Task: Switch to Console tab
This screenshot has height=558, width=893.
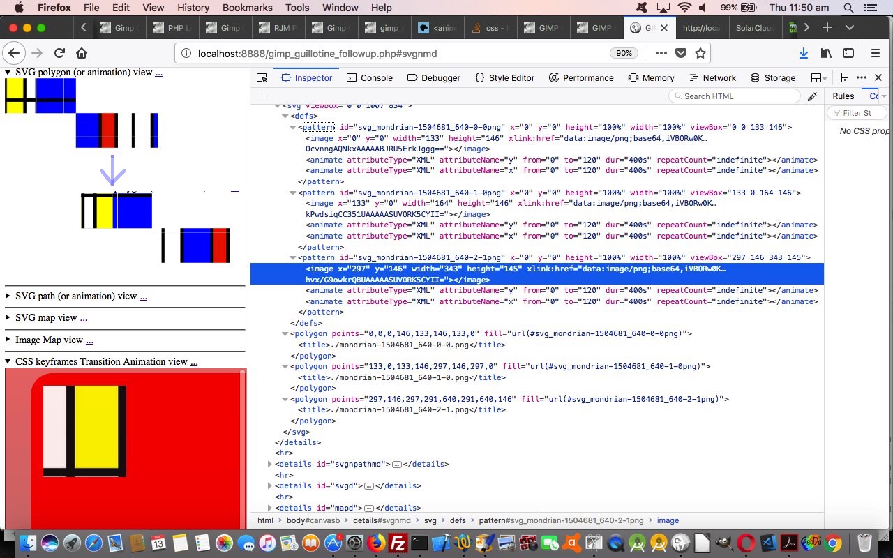Action: coord(369,77)
